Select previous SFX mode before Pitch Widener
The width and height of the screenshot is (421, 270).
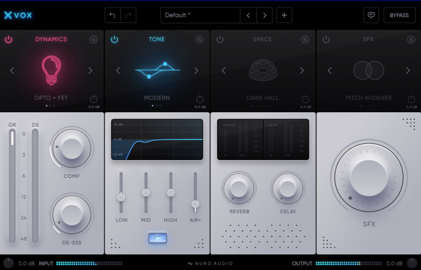(330, 70)
